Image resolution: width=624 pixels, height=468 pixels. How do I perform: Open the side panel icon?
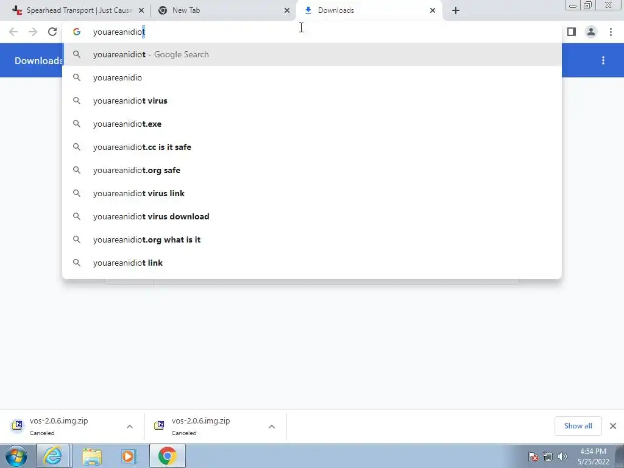coord(572,32)
